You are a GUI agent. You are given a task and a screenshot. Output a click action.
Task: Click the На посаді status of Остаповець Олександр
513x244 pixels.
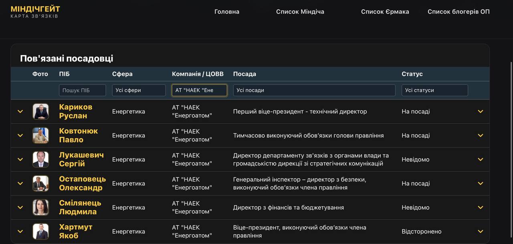tap(416, 184)
